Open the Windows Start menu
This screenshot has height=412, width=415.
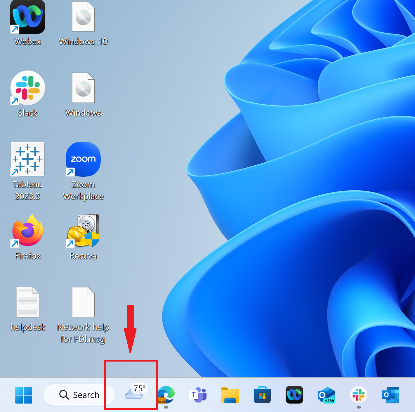pyautogui.click(x=24, y=395)
